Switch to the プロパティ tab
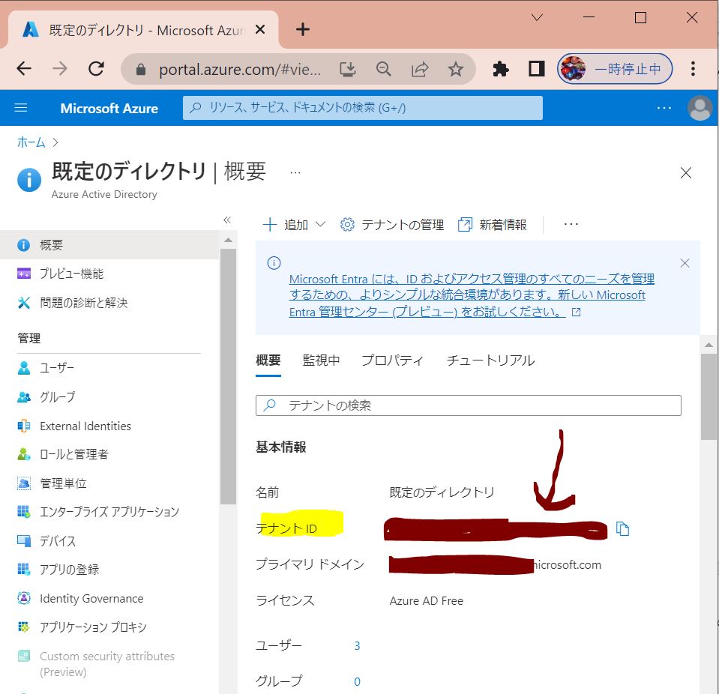The height and width of the screenshot is (694, 719). pos(392,360)
